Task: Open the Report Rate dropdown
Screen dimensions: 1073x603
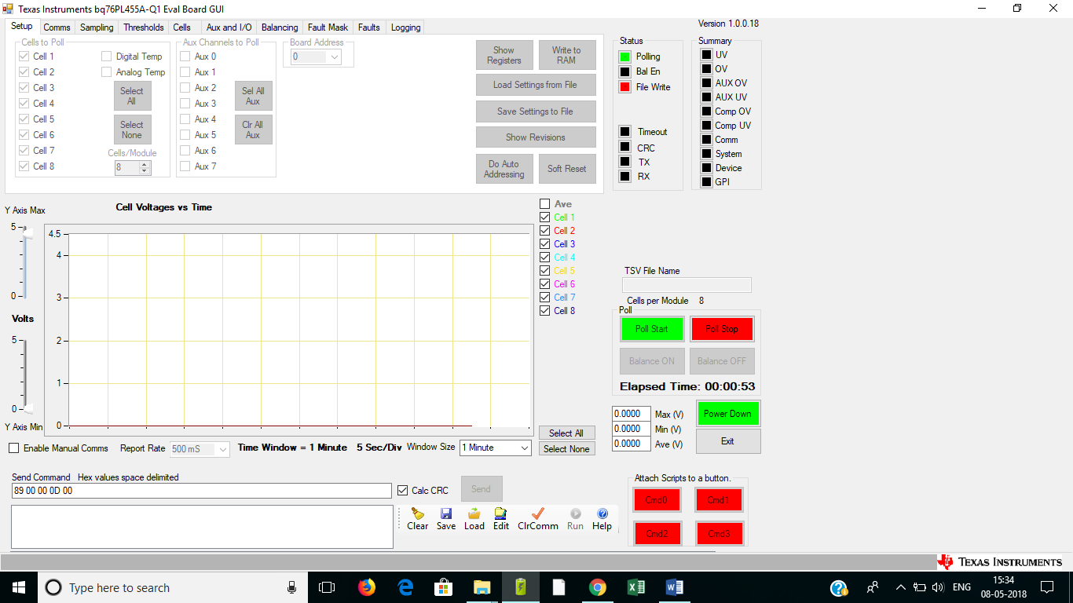Action: [199, 449]
